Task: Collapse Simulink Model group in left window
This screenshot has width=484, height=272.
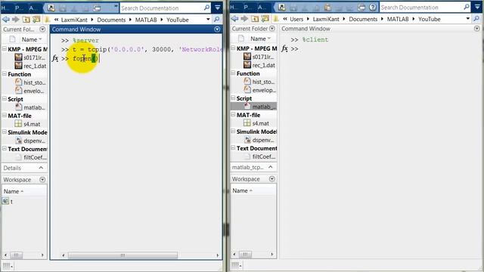Action: [x=5, y=131]
